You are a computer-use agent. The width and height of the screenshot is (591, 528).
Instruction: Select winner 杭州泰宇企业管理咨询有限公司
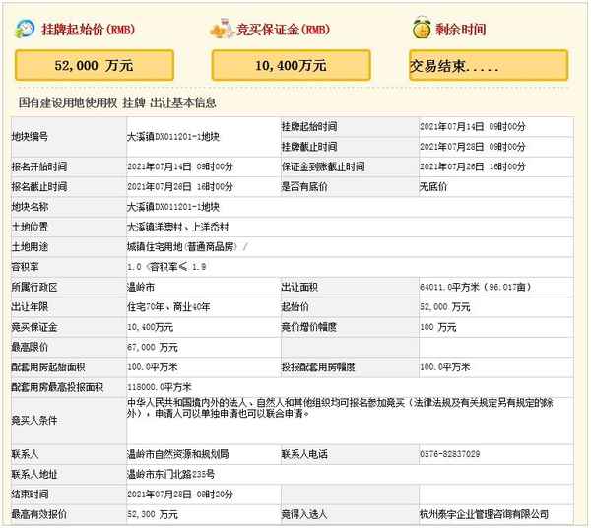[x=484, y=514]
